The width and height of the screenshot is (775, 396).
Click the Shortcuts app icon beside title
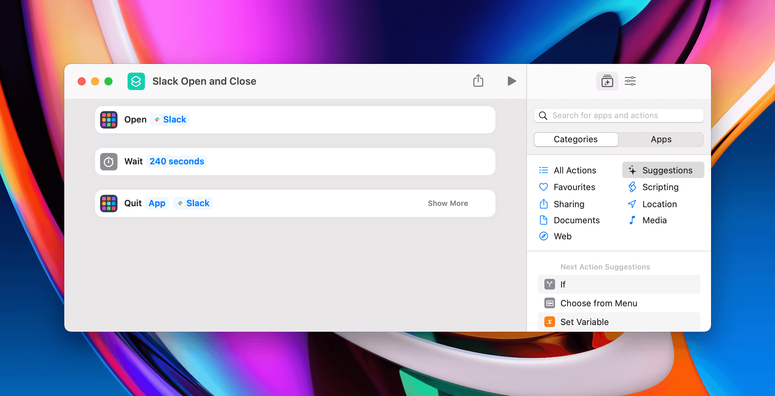tap(136, 81)
